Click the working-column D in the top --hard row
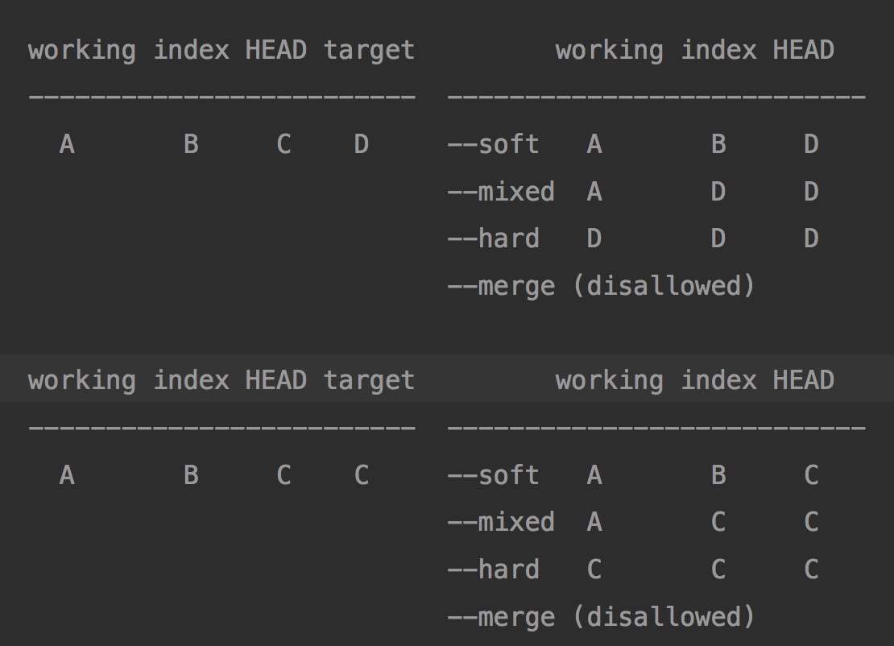Image resolution: width=894 pixels, height=646 pixels. (594, 238)
